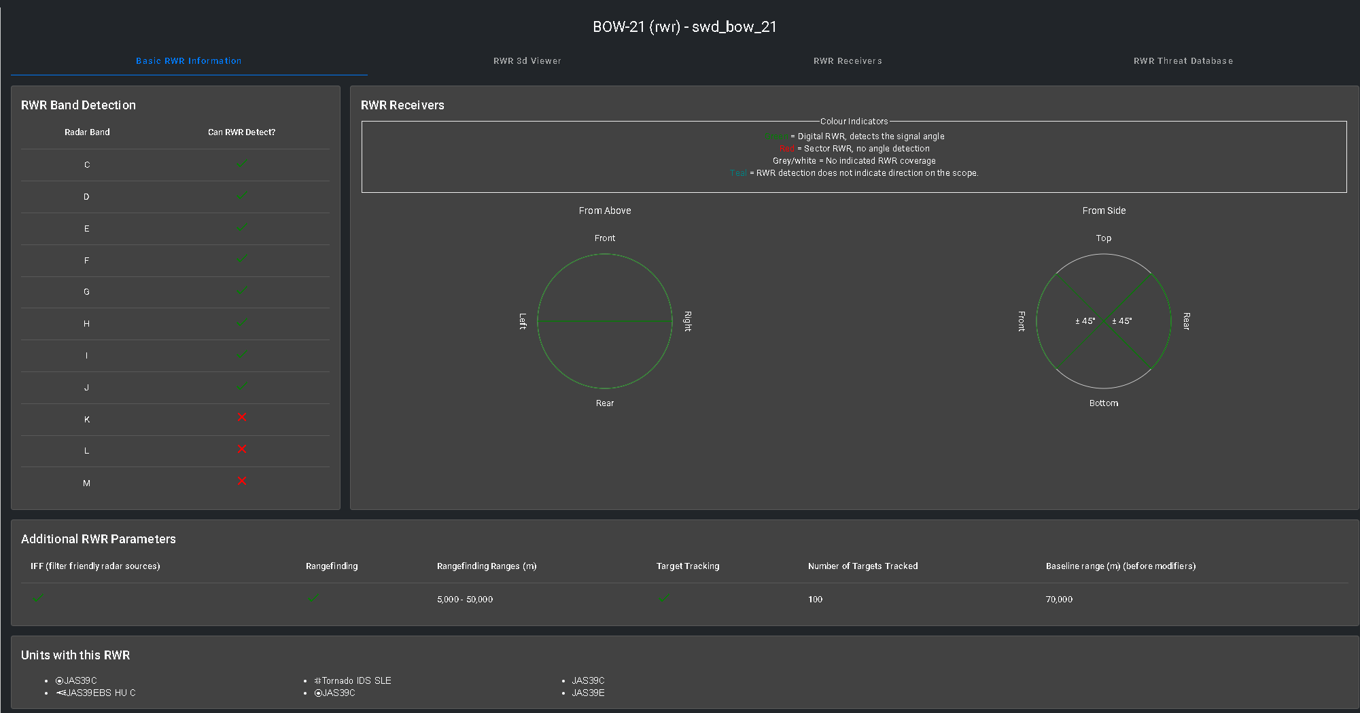Click the radar band letter M
Viewport: 1360px width, 713px height.
click(x=86, y=483)
